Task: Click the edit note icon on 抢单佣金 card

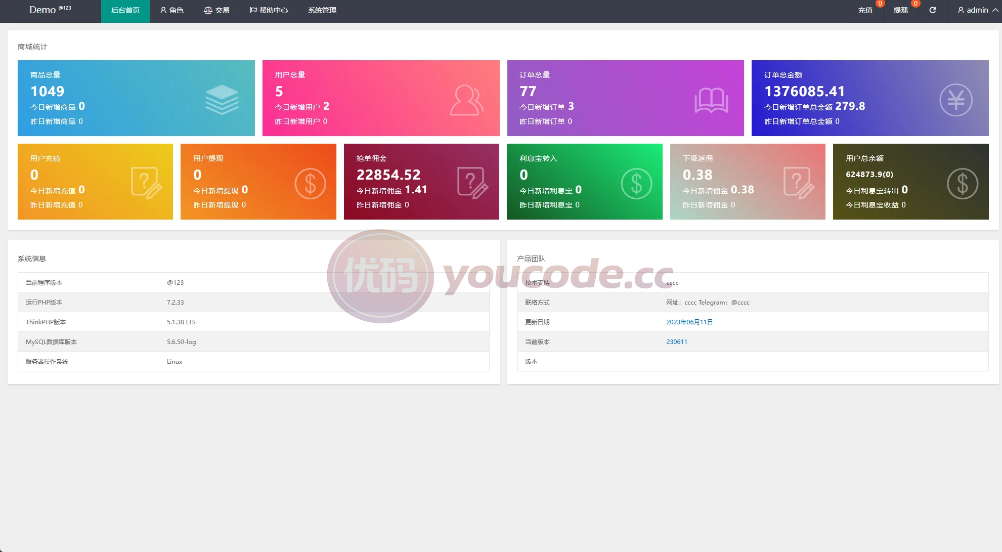Action: pyautogui.click(x=473, y=183)
